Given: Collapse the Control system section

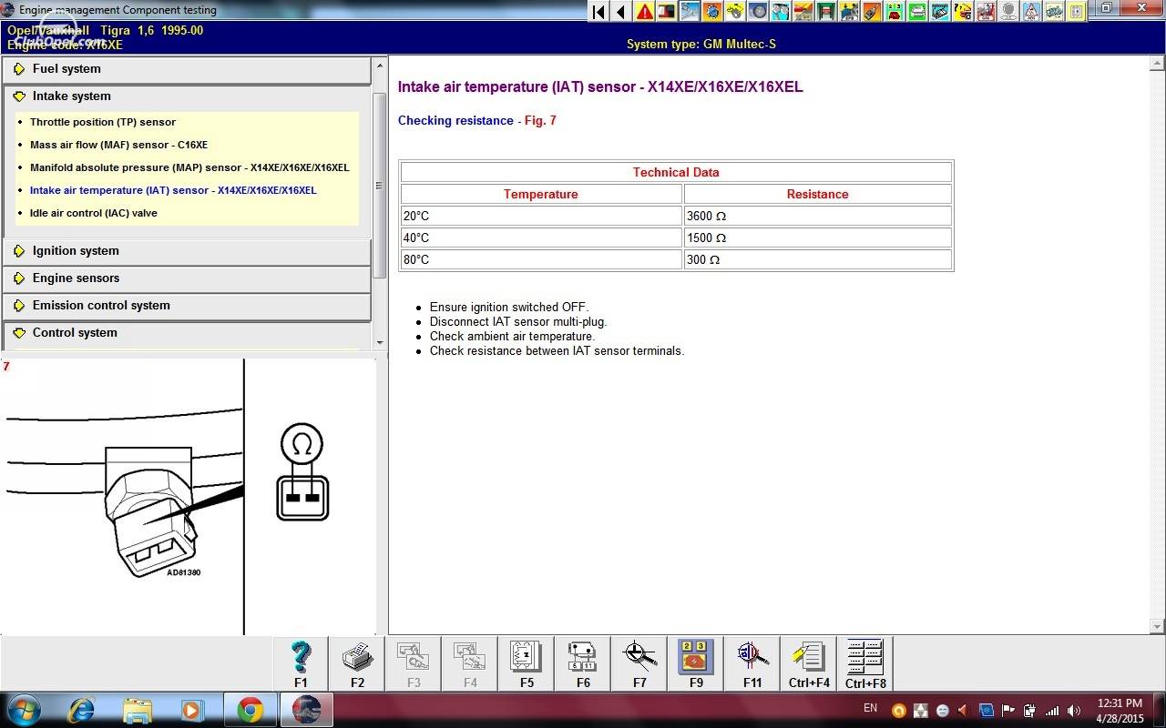Looking at the screenshot, I should (187, 333).
